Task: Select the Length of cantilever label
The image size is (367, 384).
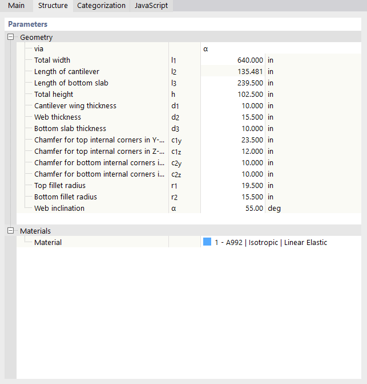Action: pyautogui.click(x=67, y=71)
